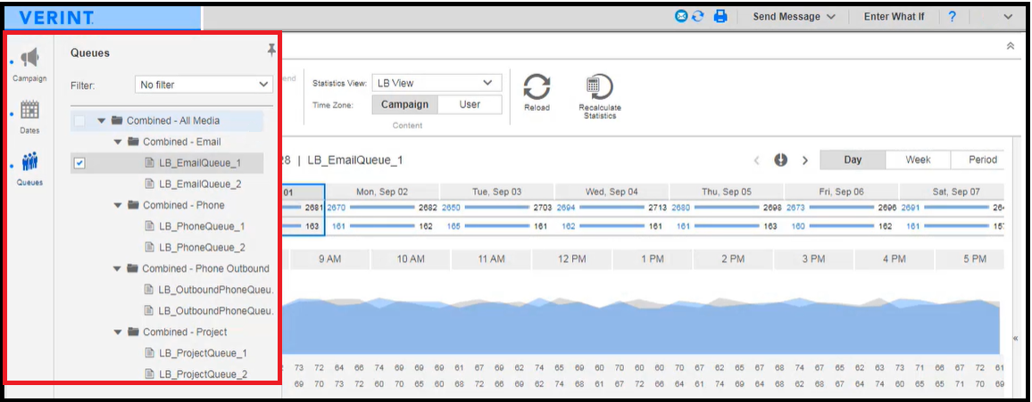Collapse Combined - Email tree node
This screenshot has height=402, width=1032.
coord(118,142)
